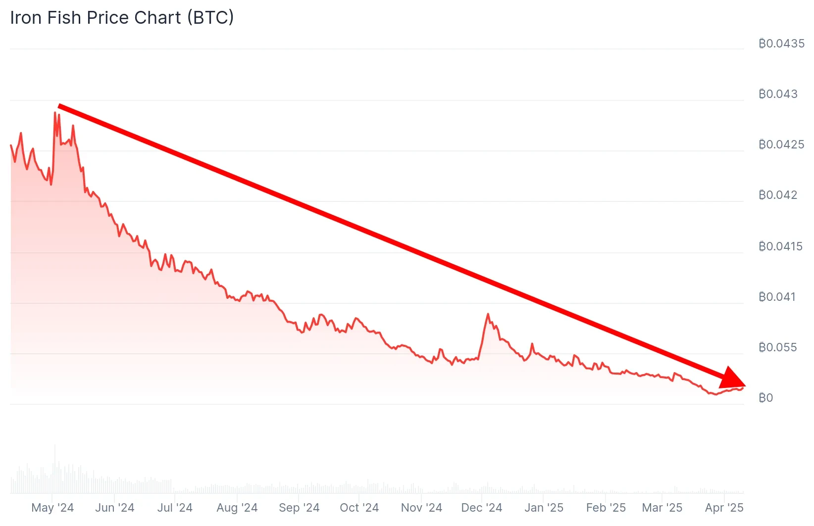Click the Iron Fish Price Chart title
The width and height of the screenshot is (814, 526).
coord(122,18)
